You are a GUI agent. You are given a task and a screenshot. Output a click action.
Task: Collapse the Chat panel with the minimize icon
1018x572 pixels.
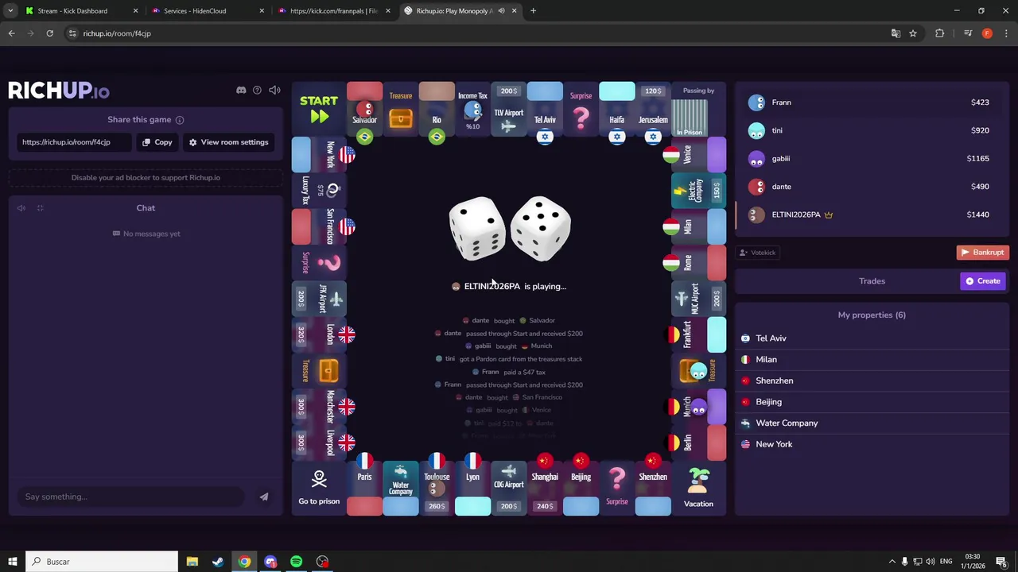(40, 208)
